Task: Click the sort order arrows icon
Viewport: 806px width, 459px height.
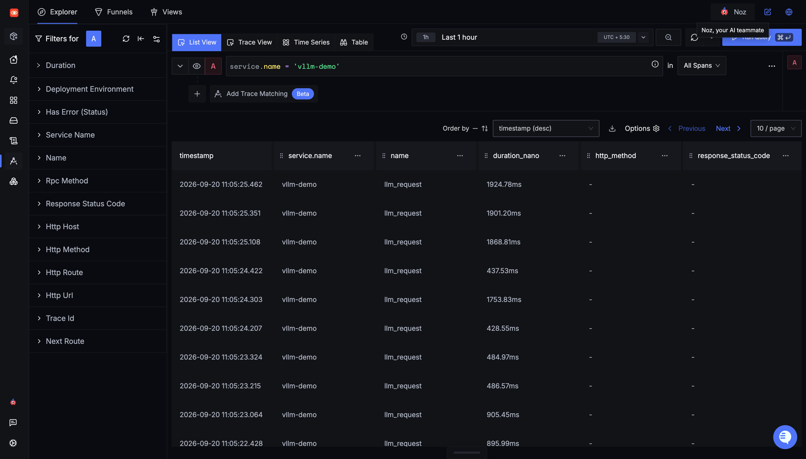Action: (x=485, y=128)
